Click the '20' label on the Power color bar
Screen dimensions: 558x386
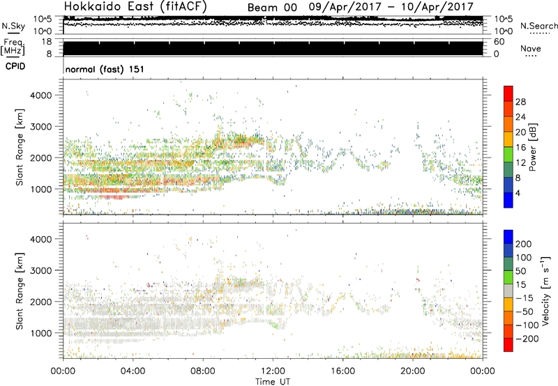click(520, 132)
